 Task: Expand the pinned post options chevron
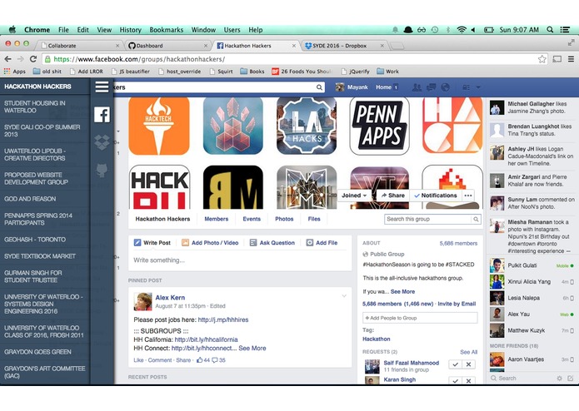point(344,296)
